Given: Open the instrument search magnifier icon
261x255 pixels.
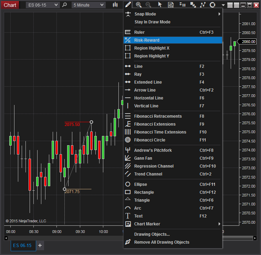Looking at the screenshot, I should (64, 5).
